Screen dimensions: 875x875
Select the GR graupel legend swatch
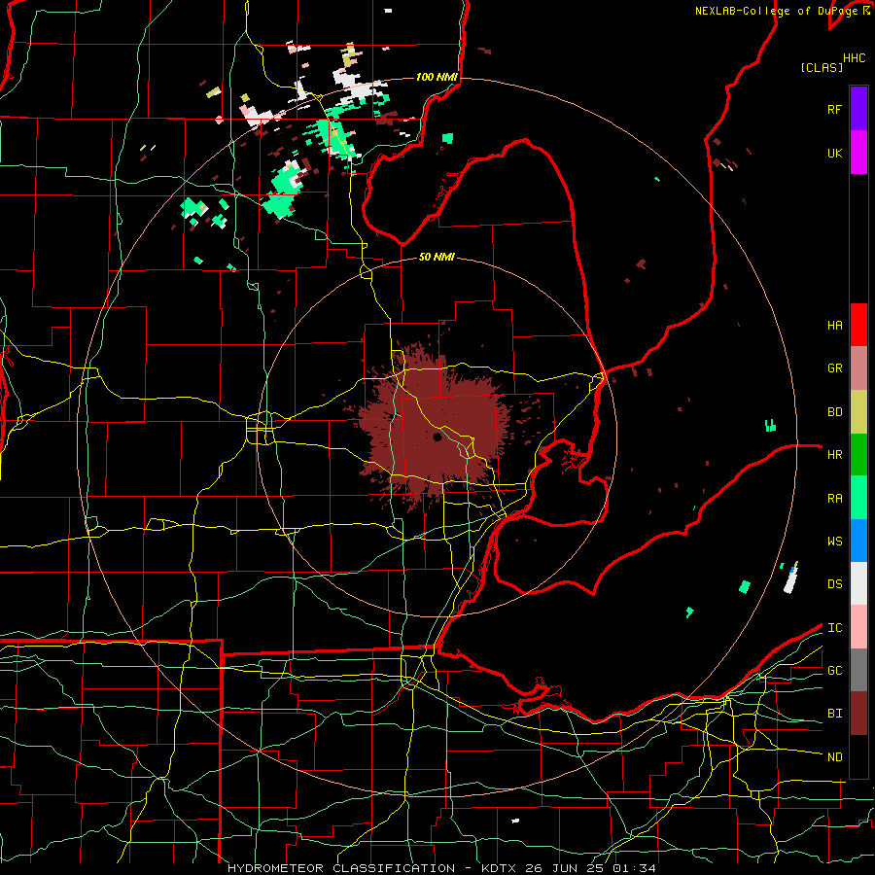click(x=858, y=367)
